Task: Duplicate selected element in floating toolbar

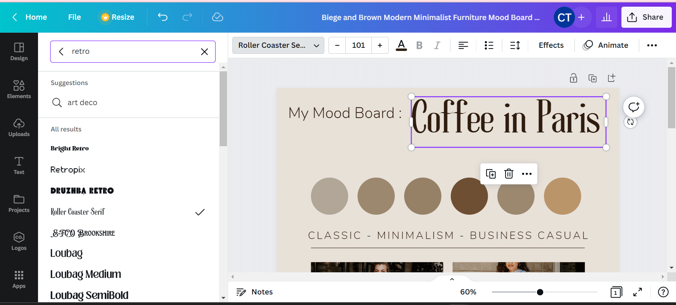Action: (x=491, y=174)
